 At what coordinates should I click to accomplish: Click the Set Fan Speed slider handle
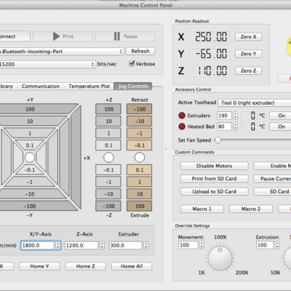click(218, 140)
